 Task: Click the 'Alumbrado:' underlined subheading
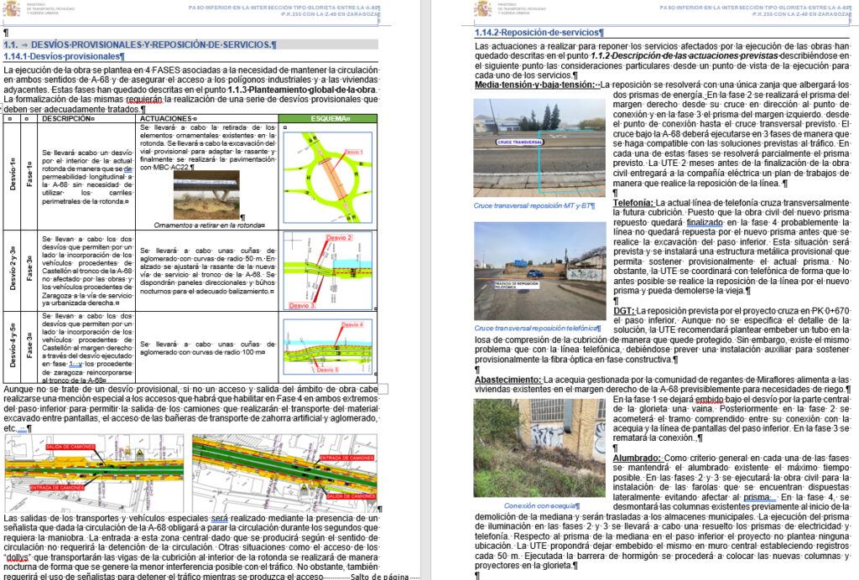[x=636, y=458]
